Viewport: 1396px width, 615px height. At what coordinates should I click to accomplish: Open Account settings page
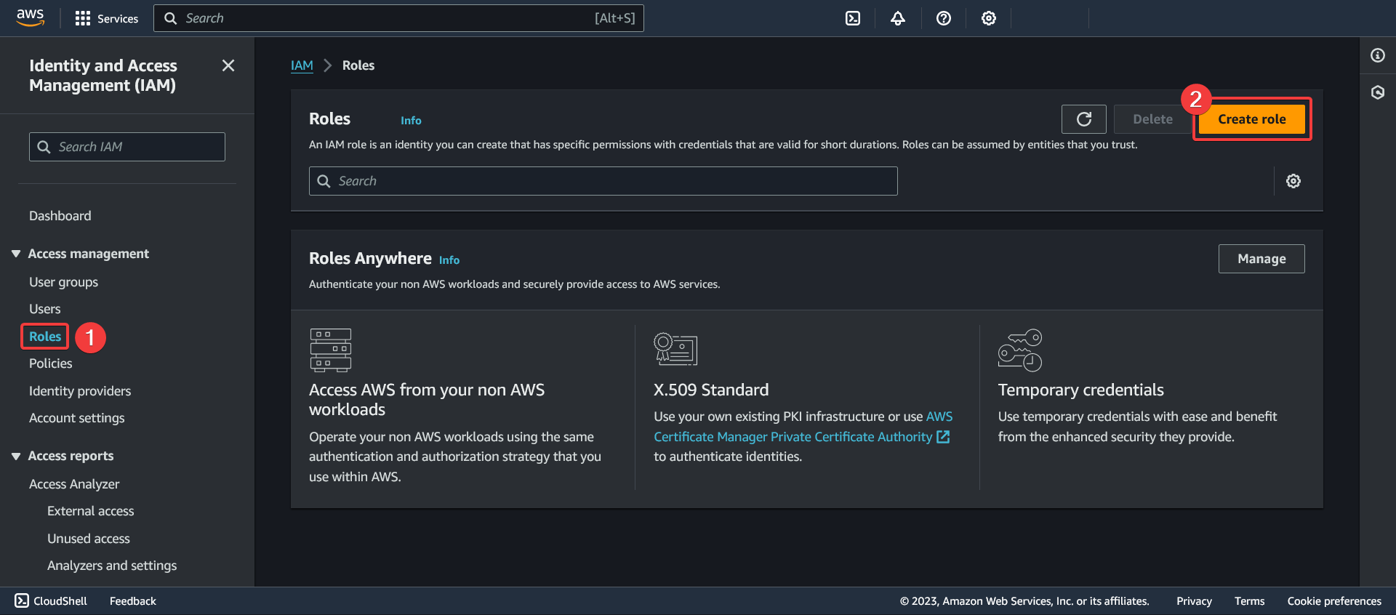(x=77, y=418)
